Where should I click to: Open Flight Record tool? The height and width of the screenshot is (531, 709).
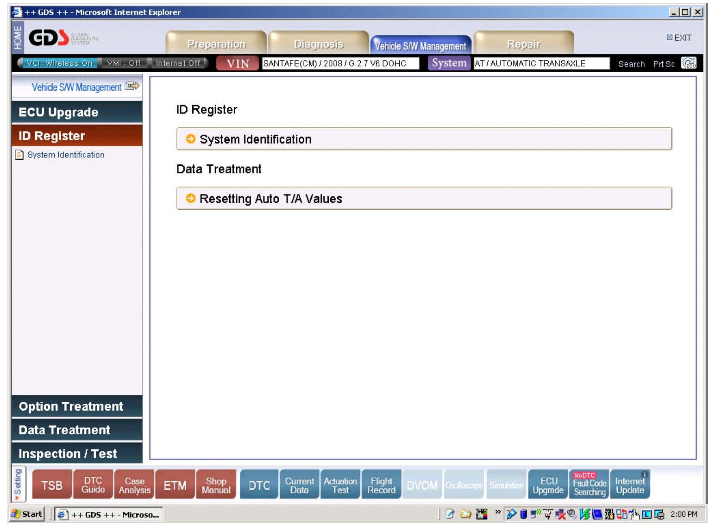pyautogui.click(x=381, y=485)
